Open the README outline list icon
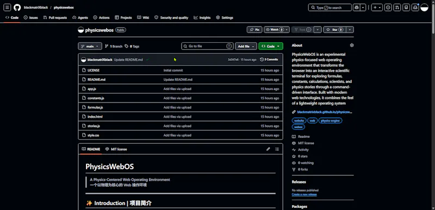Viewport: 435px width, 210px height. tap(277, 149)
